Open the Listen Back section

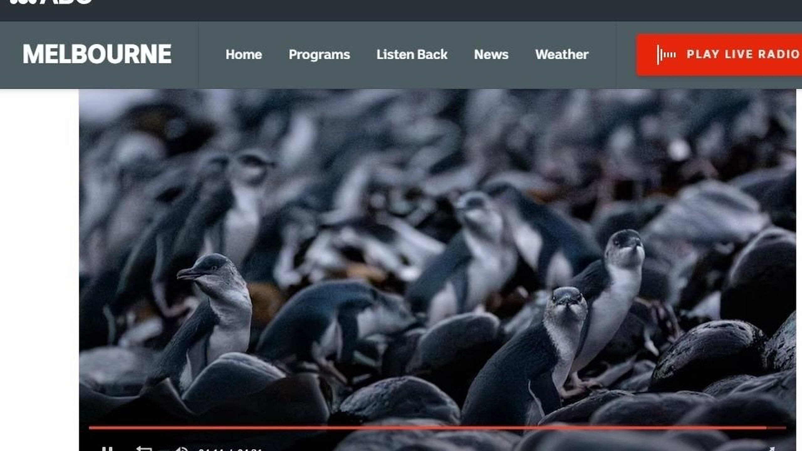click(412, 55)
